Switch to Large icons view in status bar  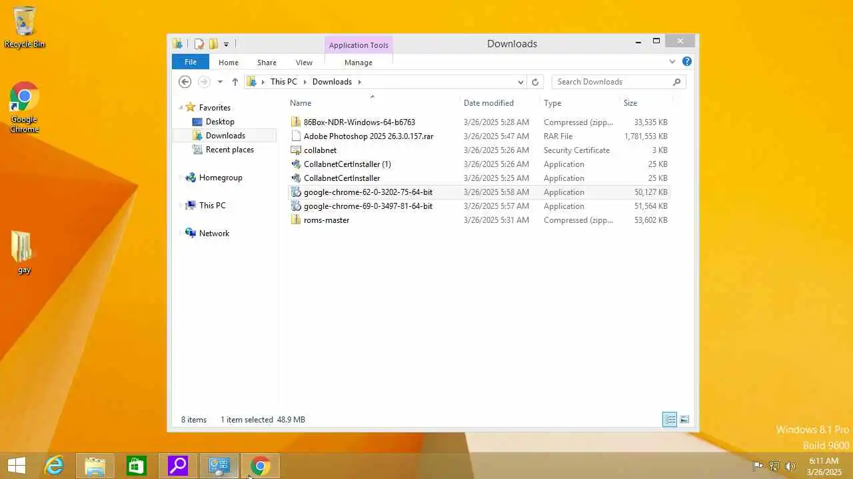[x=684, y=419]
